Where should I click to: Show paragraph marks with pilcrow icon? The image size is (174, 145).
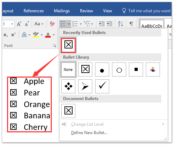tap(131, 24)
